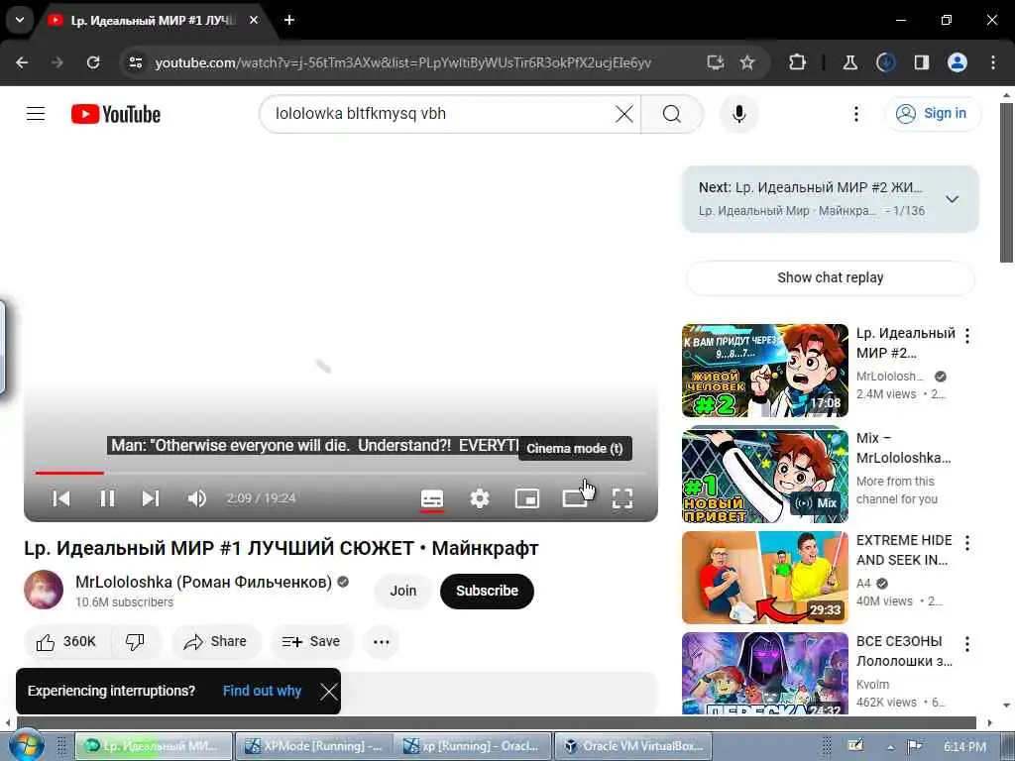The width and height of the screenshot is (1015, 761).
Task: Switch to XPMode [Running] taskbar item
Action: 314,746
